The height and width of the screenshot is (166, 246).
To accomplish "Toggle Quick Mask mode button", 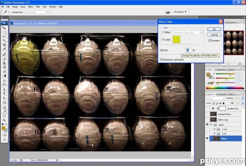I will (4, 134).
